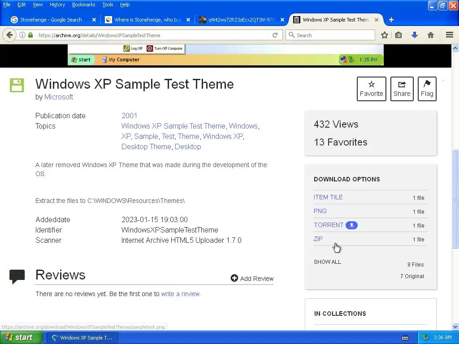Click the Flag button
Screen dimensions: 459x344
(x=427, y=89)
